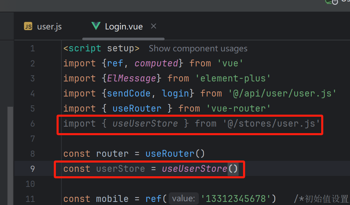The height and width of the screenshot is (205, 350).
Task: Click the ElMessage import identifier
Action: 132,78
